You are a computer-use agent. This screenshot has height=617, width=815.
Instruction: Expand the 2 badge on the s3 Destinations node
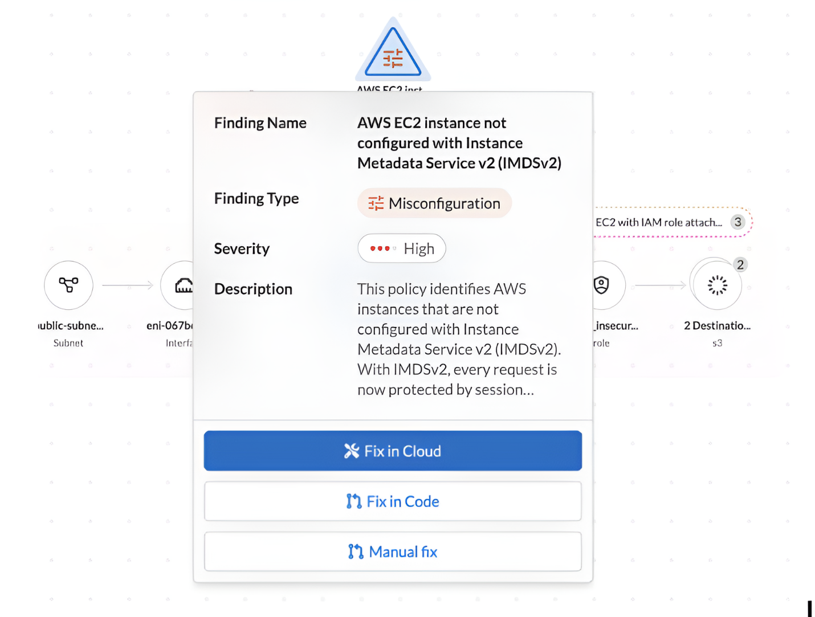click(740, 264)
